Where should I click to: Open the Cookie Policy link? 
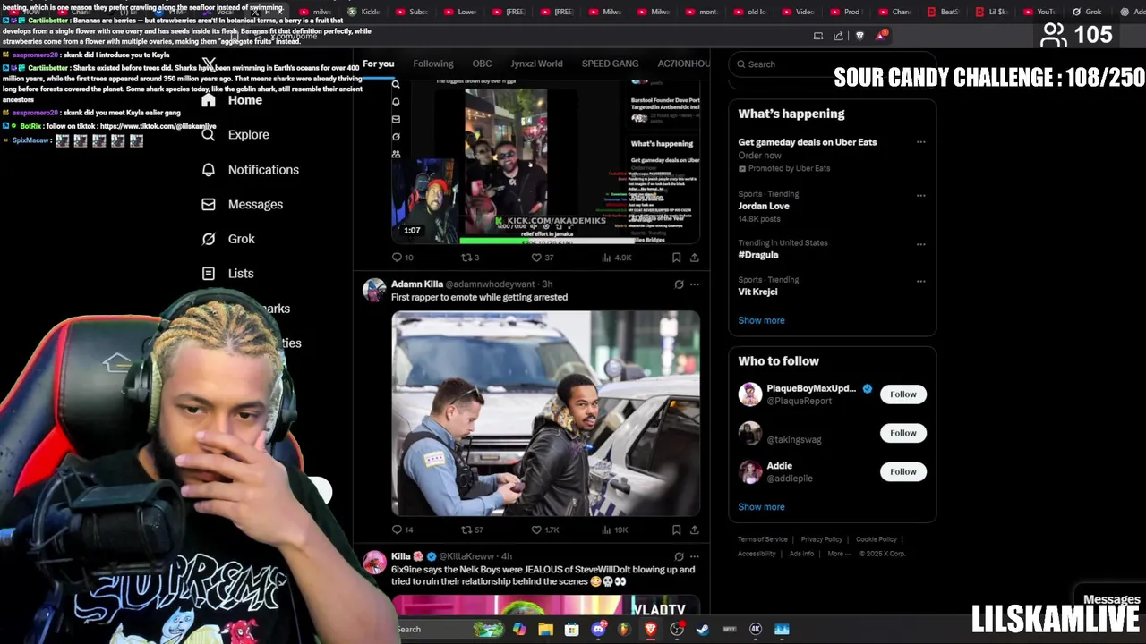(x=877, y=539)
